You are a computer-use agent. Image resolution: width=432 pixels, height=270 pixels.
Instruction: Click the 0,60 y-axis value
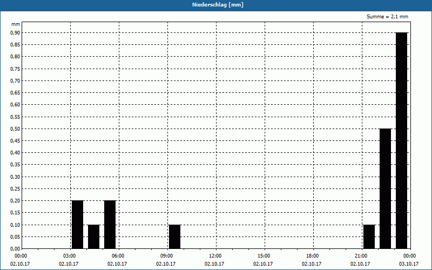pos(15,105)
